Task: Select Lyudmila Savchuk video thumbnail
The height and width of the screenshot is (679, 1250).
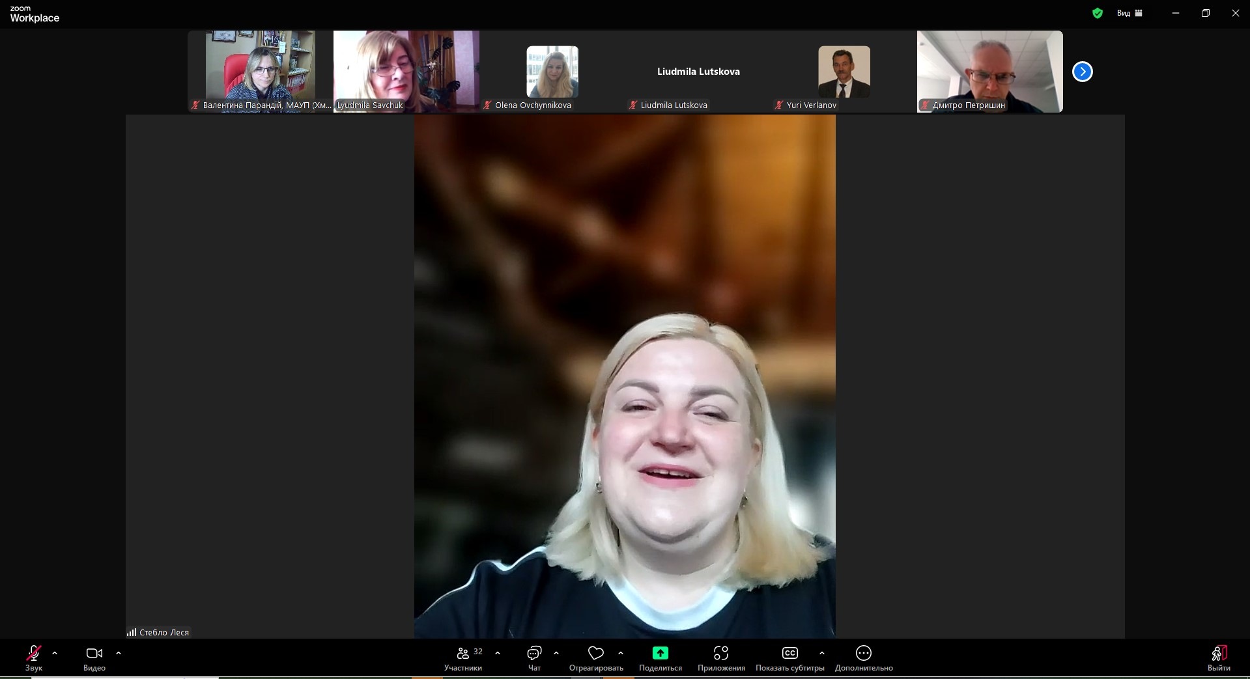Action: click(x=406, y=72)
